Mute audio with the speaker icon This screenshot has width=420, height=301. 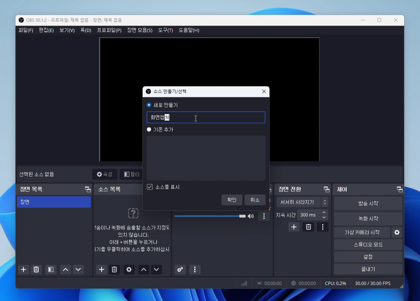251,216
